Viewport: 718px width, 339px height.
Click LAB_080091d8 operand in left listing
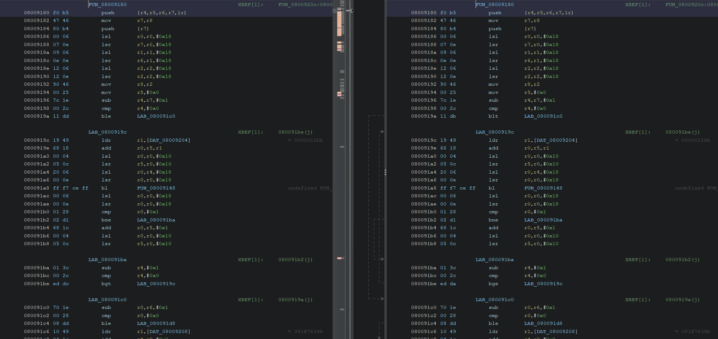tap(156, 323)
